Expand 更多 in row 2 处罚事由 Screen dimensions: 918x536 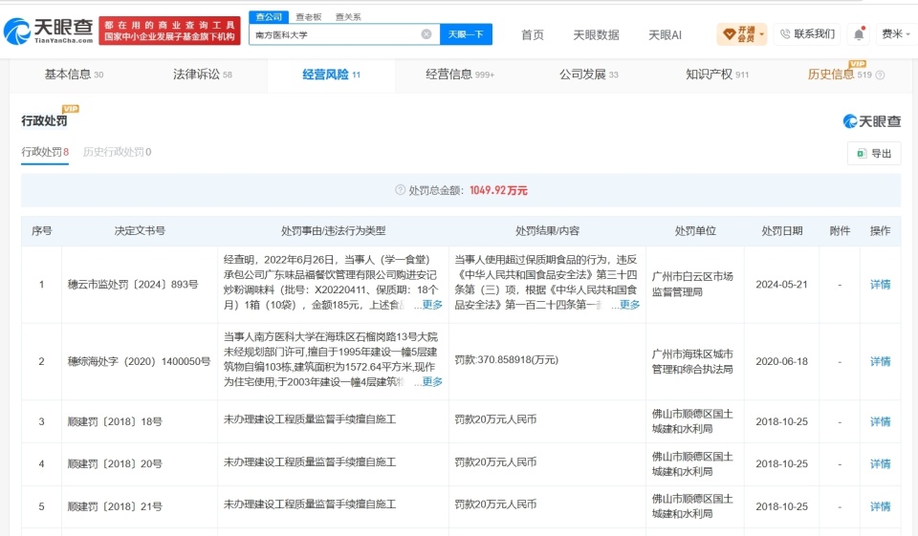432,382
